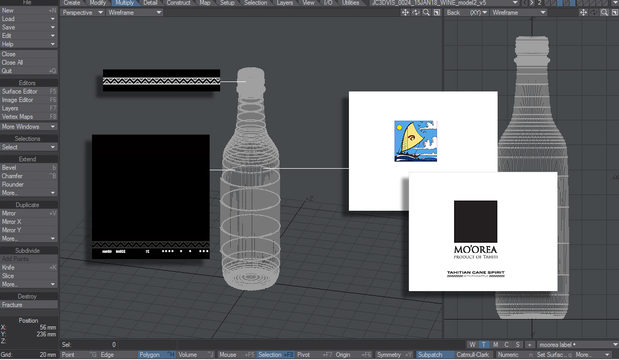Screen dimensions: 619x360
Task: Select the Mouse action center mode
Action: coord(236,355)
